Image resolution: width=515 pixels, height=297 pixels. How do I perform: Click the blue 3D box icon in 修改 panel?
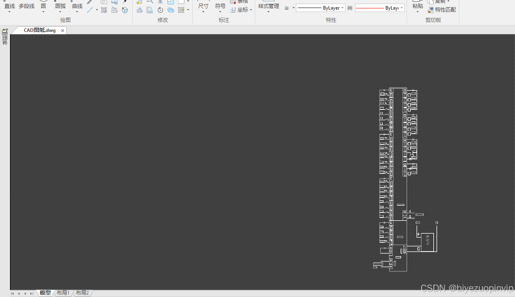(171, 10)
